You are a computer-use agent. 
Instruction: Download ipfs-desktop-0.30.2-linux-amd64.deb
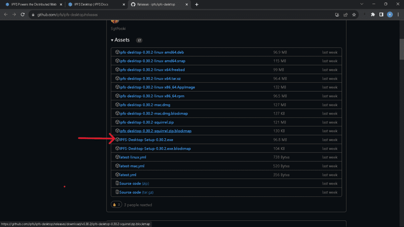(x=151, y=52)
